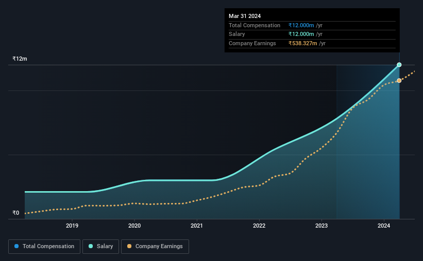Select the 2019 x-axis label
The image size is (423, 261).
point(72,226)
